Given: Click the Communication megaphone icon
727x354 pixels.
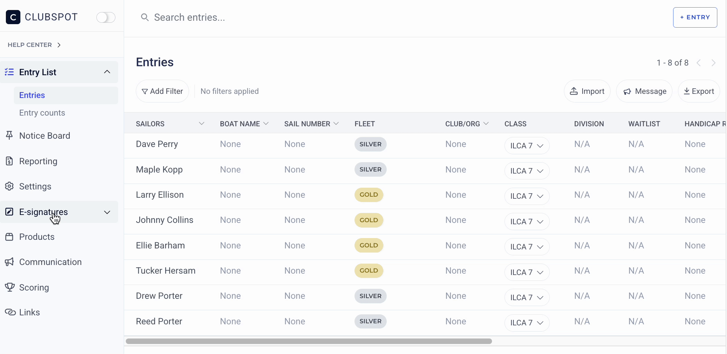Looking at the screenshot, I should (x=9, y=262).
